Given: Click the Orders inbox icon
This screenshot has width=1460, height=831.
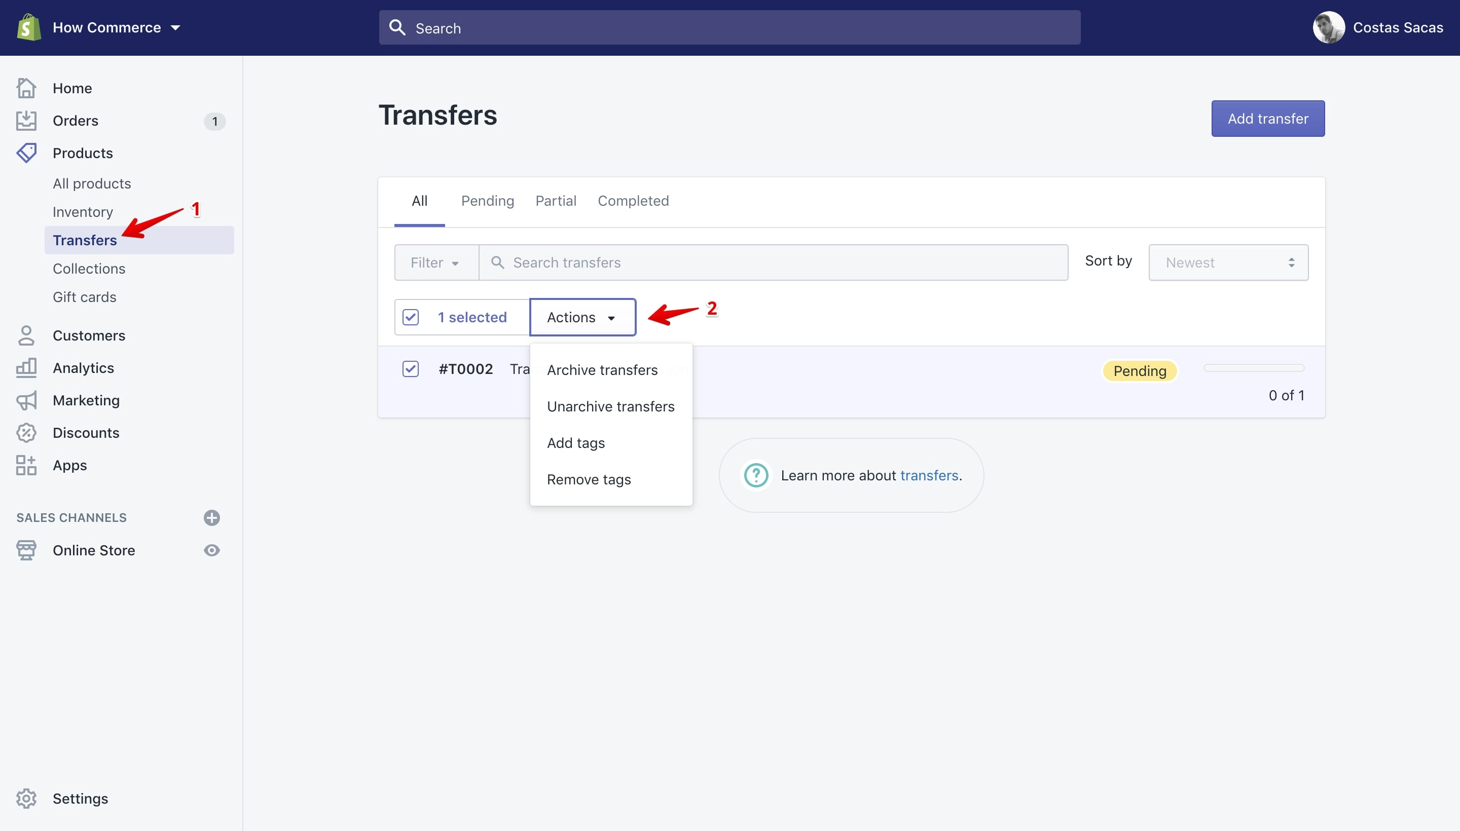Looking at the screenshot, I should [x=26, y=121].
